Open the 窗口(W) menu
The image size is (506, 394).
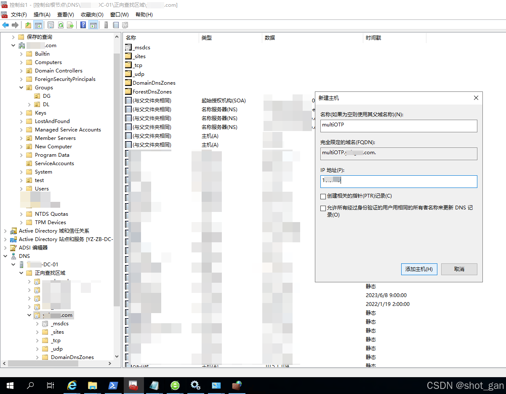(x=120, y=15)
